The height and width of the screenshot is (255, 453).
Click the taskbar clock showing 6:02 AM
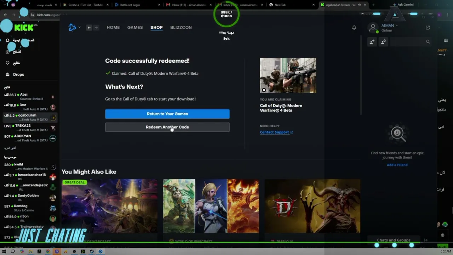446,251
